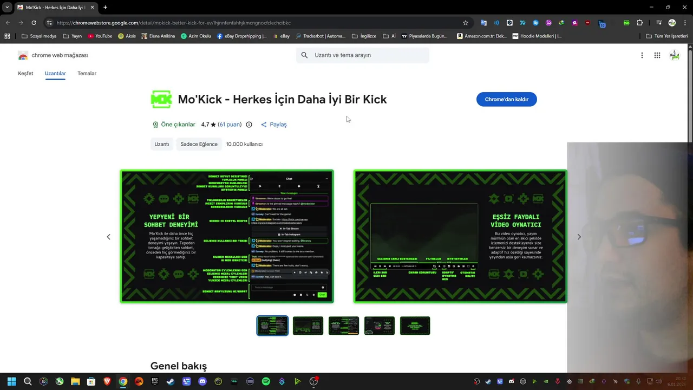
Task: Open Discord from the taskbar
Action: click(202, 381)
